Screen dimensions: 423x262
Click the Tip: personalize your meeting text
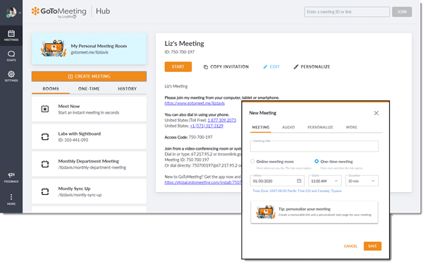point(305,209)
